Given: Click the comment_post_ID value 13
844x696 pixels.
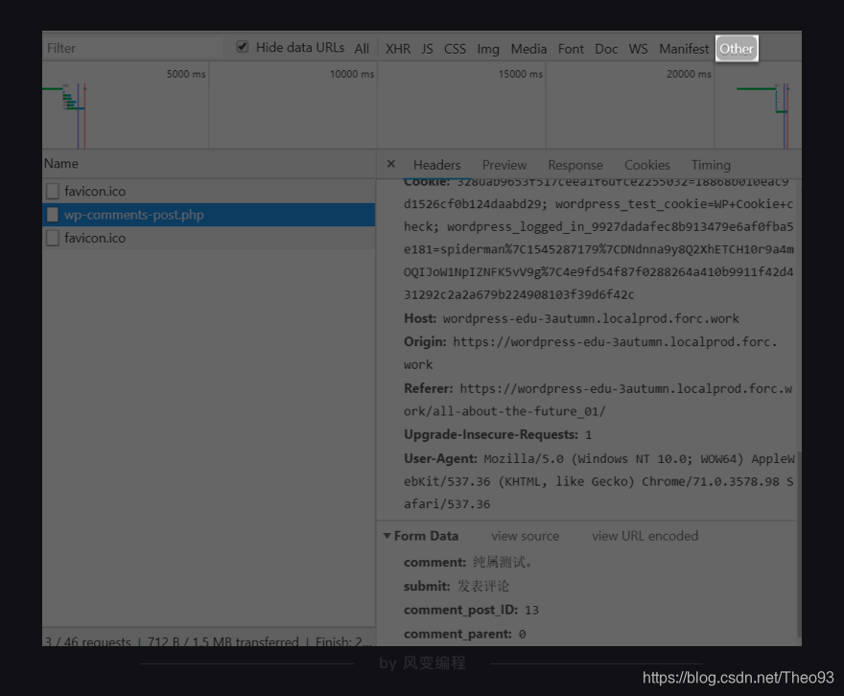Looking at the screenshot, I should 531,610.
